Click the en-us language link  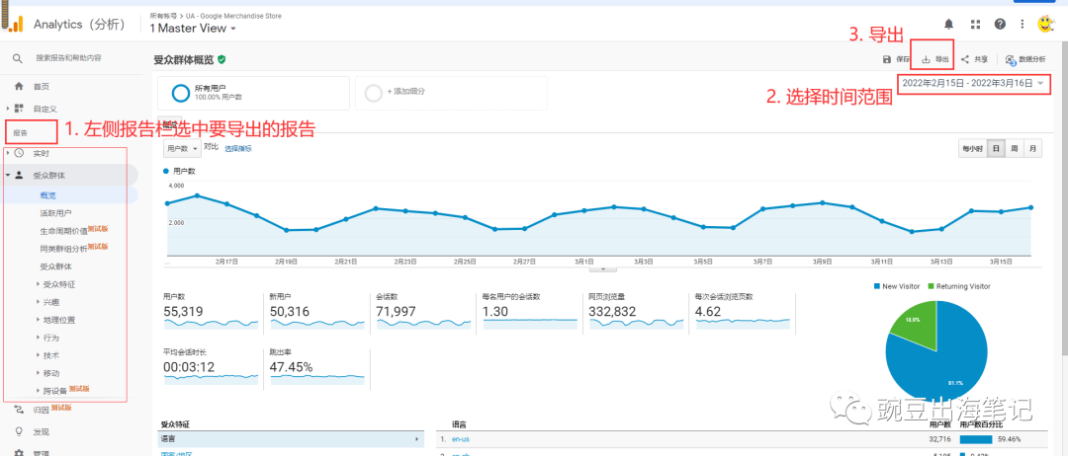(460, 438)
